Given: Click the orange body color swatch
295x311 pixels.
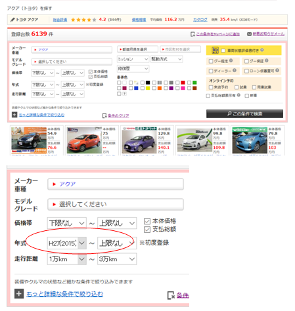Looking at the screenshot, I should click(160, 88).
